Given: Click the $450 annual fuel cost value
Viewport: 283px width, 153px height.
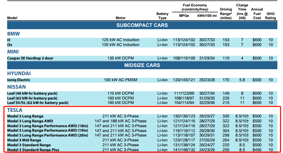Looking at the screenshot, I should (257, 150).
